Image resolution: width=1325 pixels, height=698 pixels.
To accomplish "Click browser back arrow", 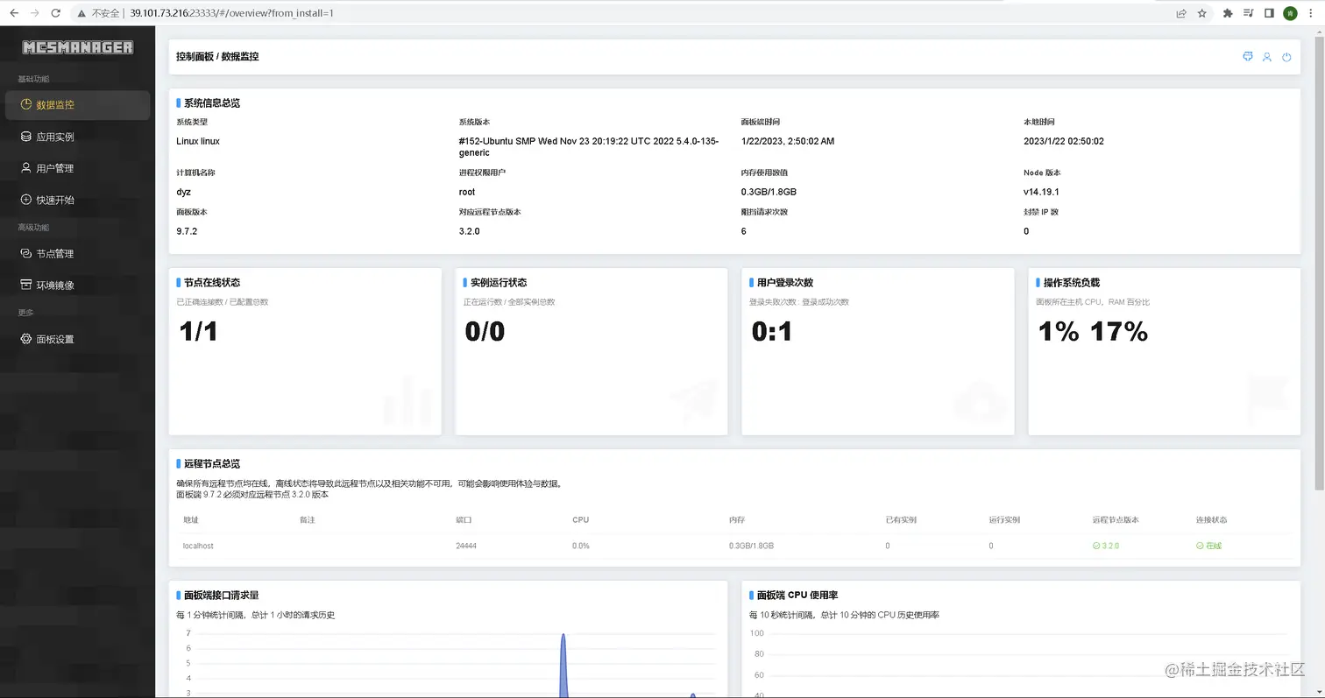I will [x=14, y=13].
